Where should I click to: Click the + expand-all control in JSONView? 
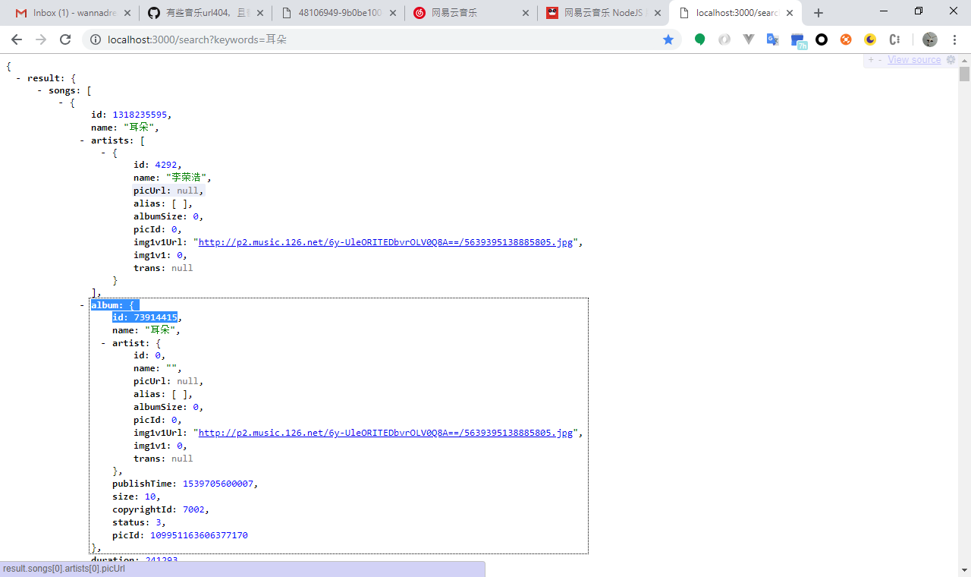pos(870,59)
